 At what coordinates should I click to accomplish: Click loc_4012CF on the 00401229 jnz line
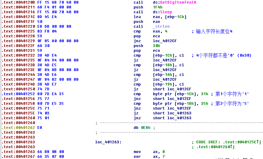tap(165, 41)
